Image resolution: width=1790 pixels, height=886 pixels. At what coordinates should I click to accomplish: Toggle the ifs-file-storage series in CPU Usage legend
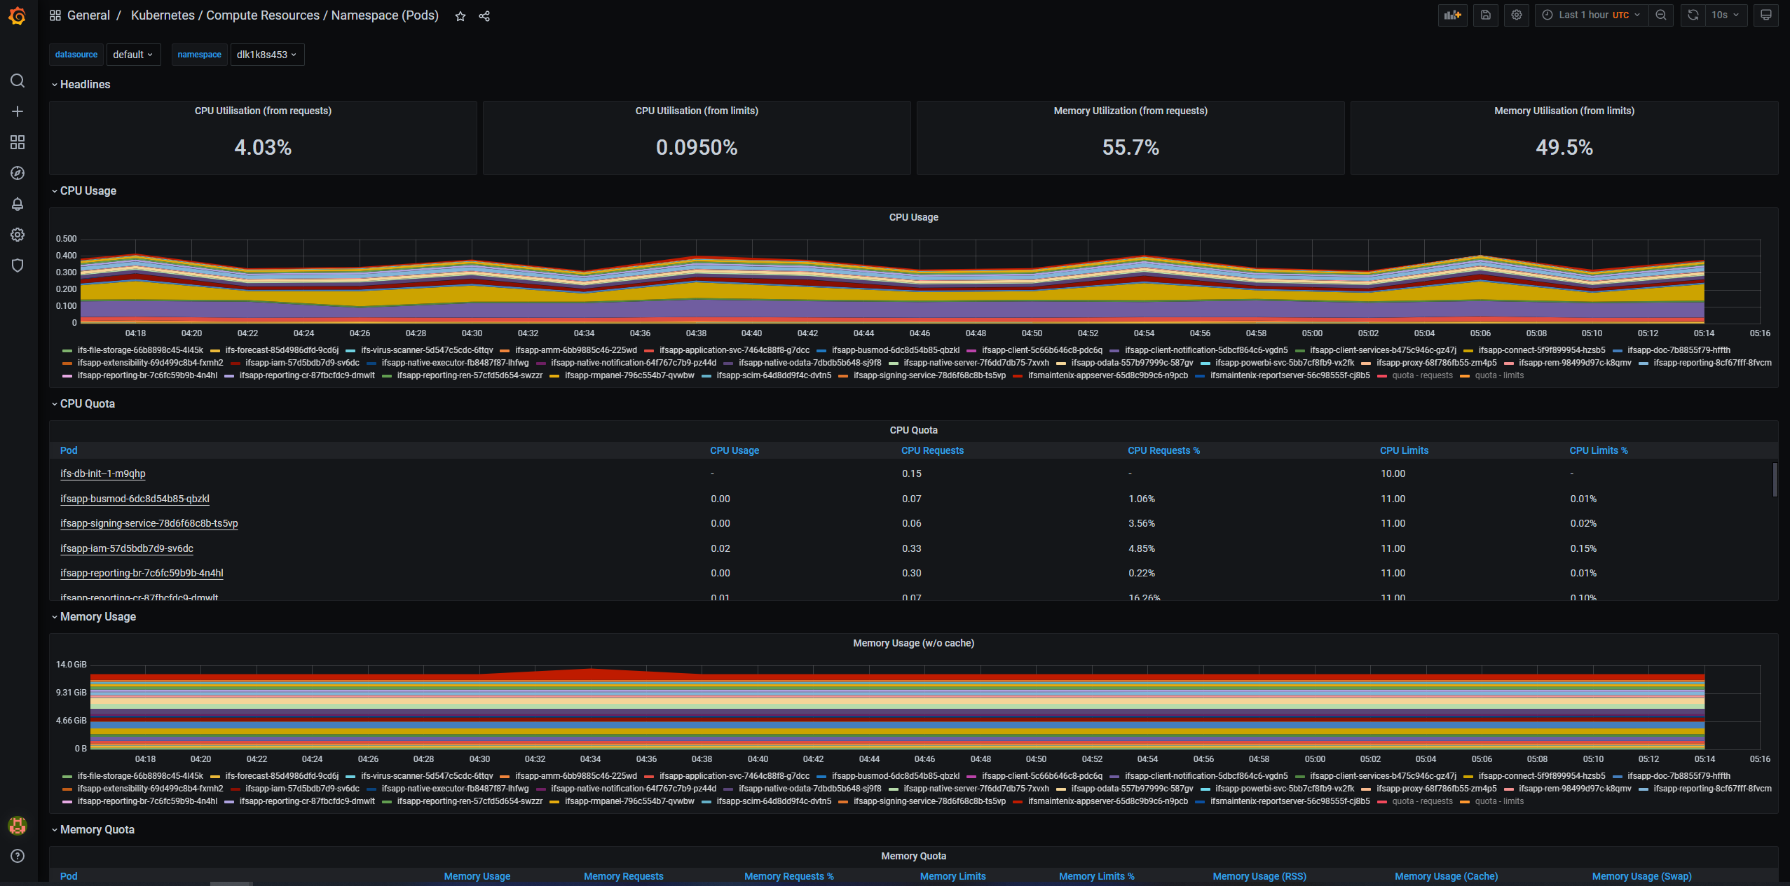tap(133, 350)
